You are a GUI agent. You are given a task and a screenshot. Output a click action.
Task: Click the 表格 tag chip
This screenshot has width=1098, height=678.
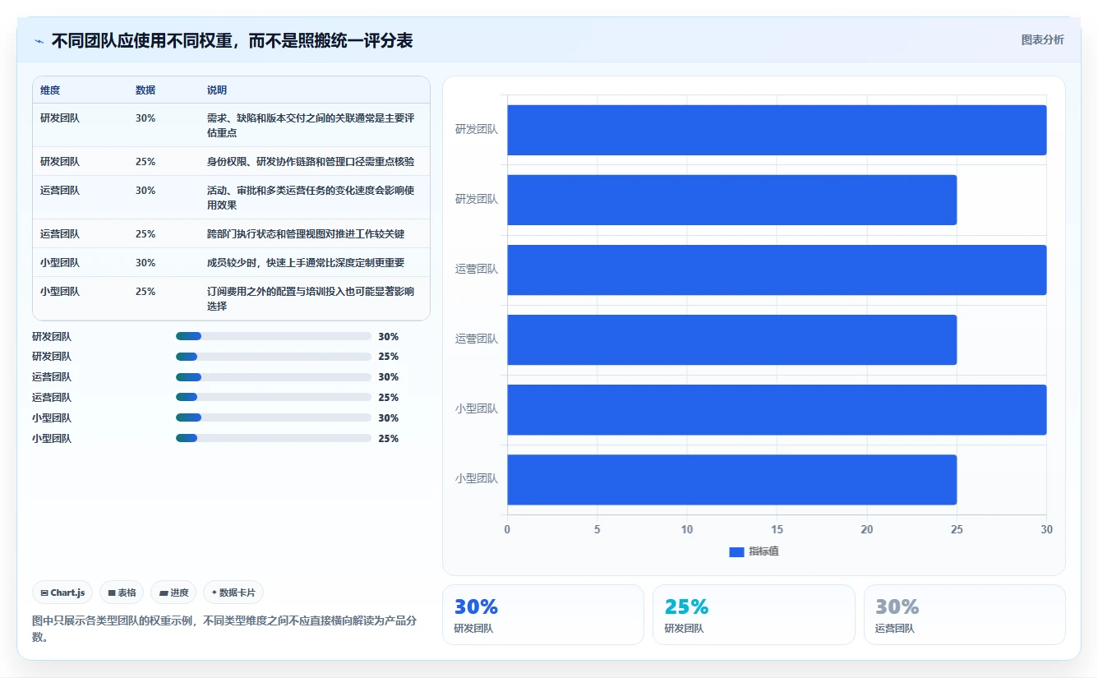point(122,593)
